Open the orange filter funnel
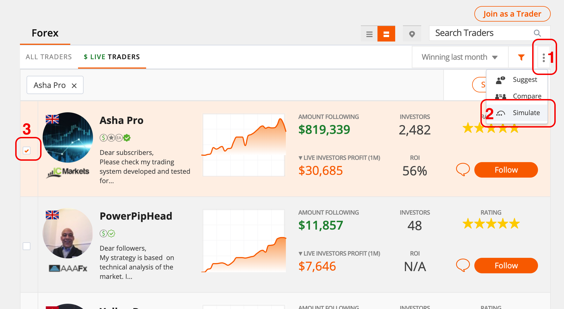 click(x=521, y=57)
